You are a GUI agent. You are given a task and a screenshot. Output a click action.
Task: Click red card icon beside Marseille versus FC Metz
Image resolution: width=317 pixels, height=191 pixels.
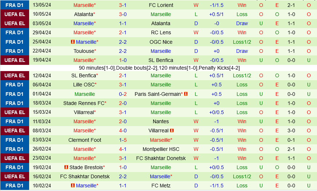tap(73, 186)
